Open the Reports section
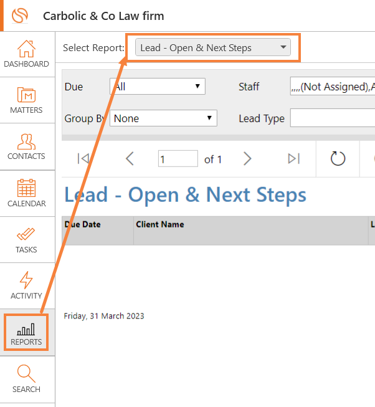 pos(26,332)
